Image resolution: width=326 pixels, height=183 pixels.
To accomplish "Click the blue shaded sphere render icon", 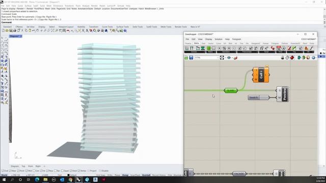I will click(x=106, y=30).
